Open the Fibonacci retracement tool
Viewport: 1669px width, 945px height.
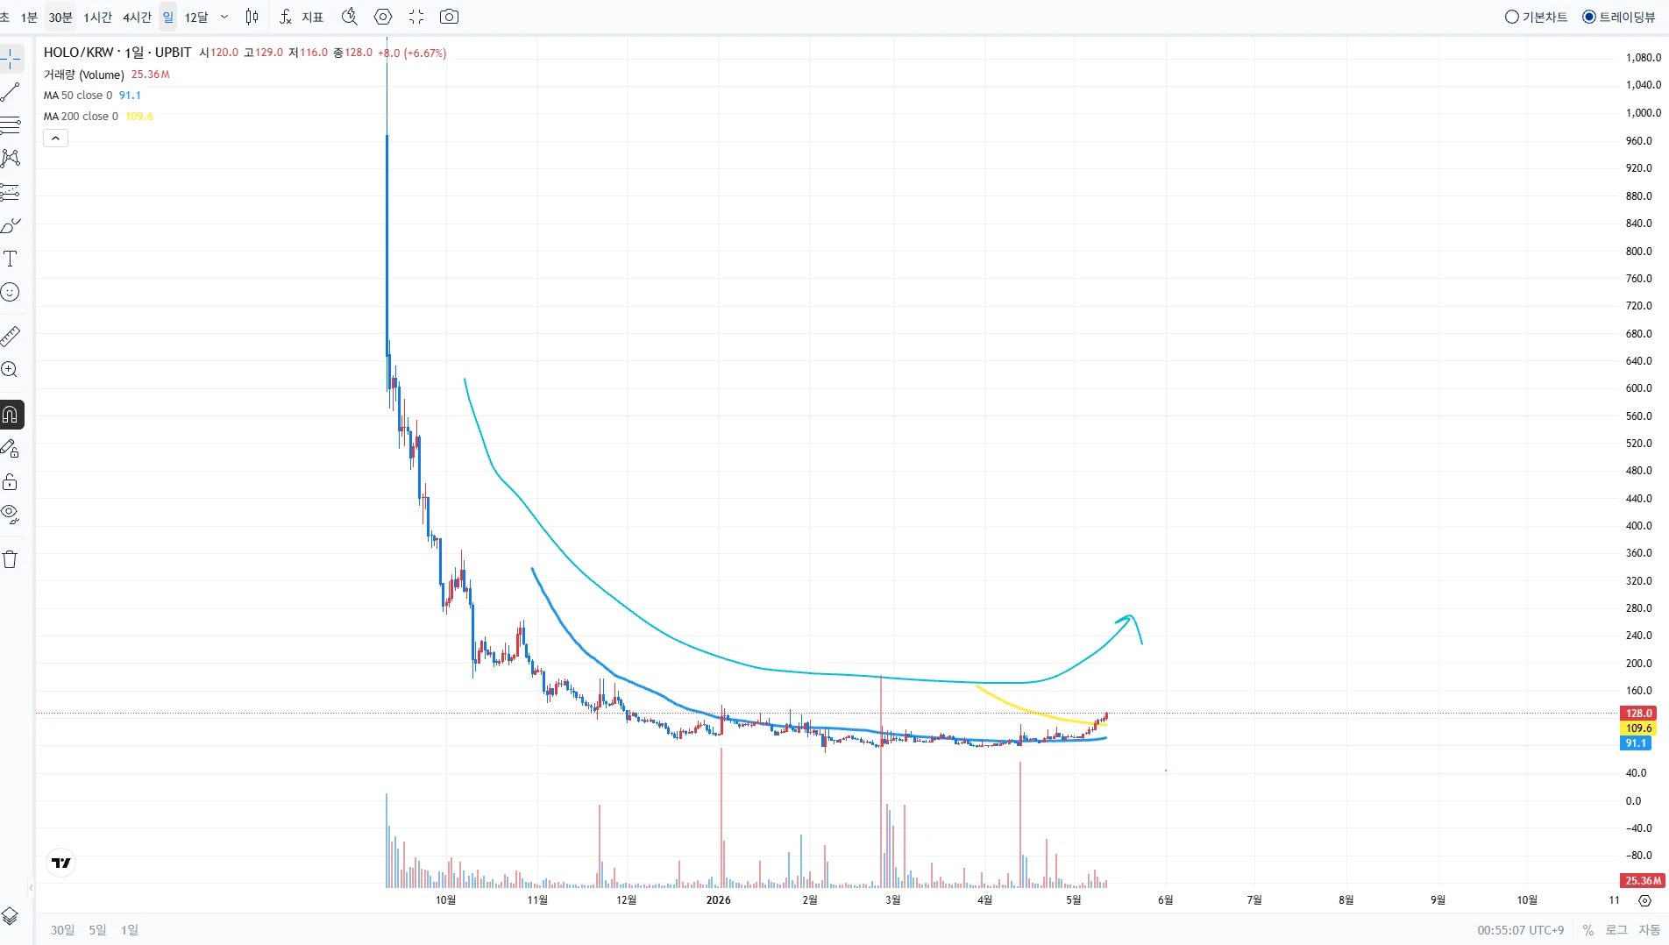click(11, 125)
